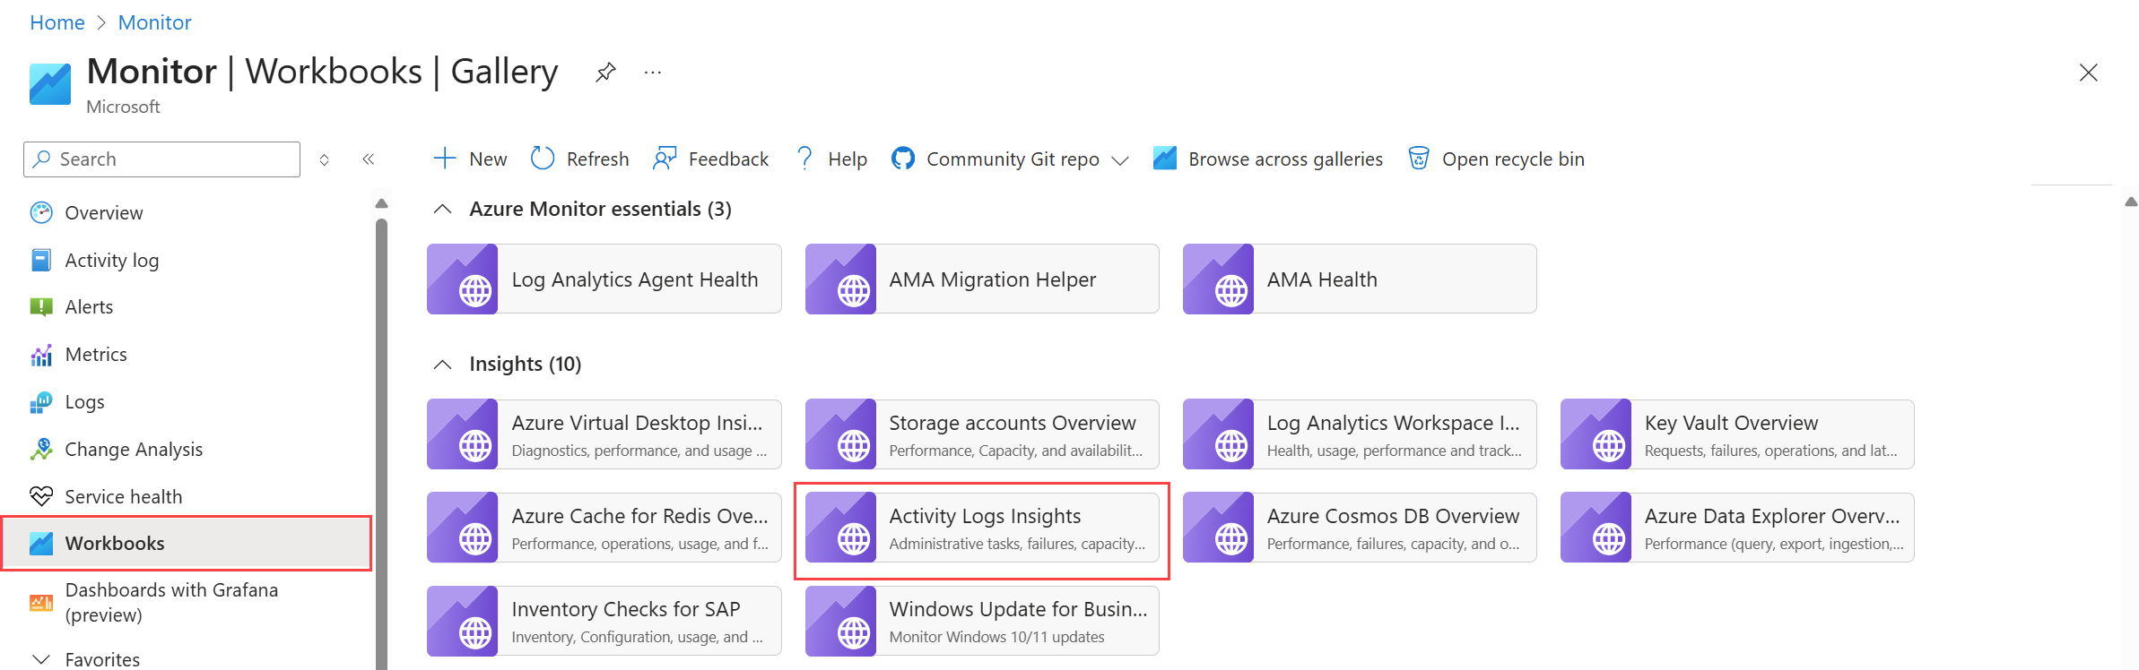This screenshot has height=670, width=2139.
Task: Collapse the Insights section
Action: tap(442, 364)
